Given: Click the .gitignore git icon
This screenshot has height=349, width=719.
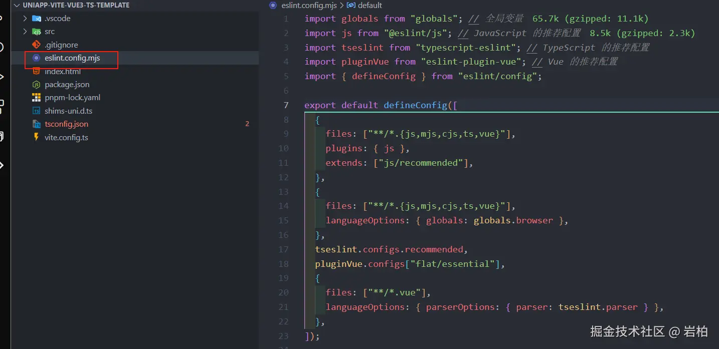Looking at the screenshot, I should point(36,45).
